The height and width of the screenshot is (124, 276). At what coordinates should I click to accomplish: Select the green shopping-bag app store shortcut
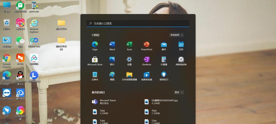(20, 7)
